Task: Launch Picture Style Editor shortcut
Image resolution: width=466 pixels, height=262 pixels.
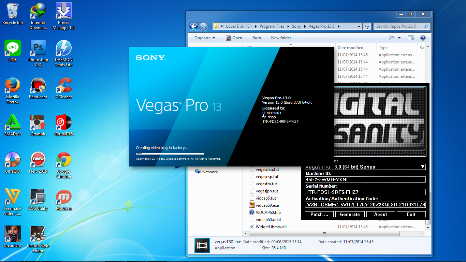Action: [38, 239]
